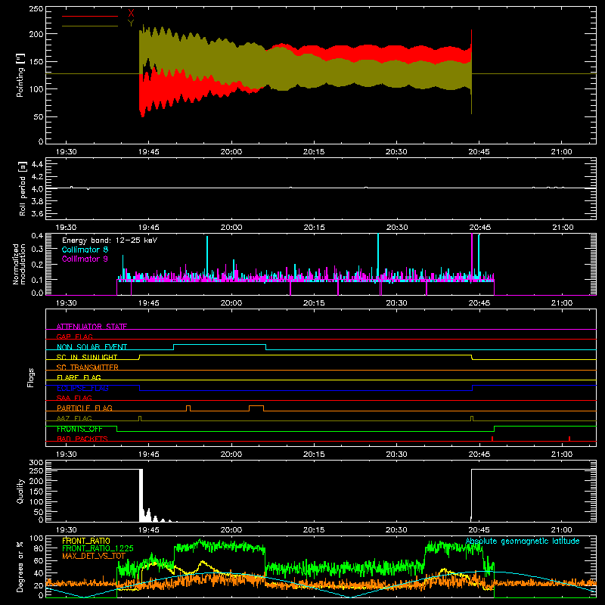
Task: Select the Y legend label
Action: click(x=131, y=23)
